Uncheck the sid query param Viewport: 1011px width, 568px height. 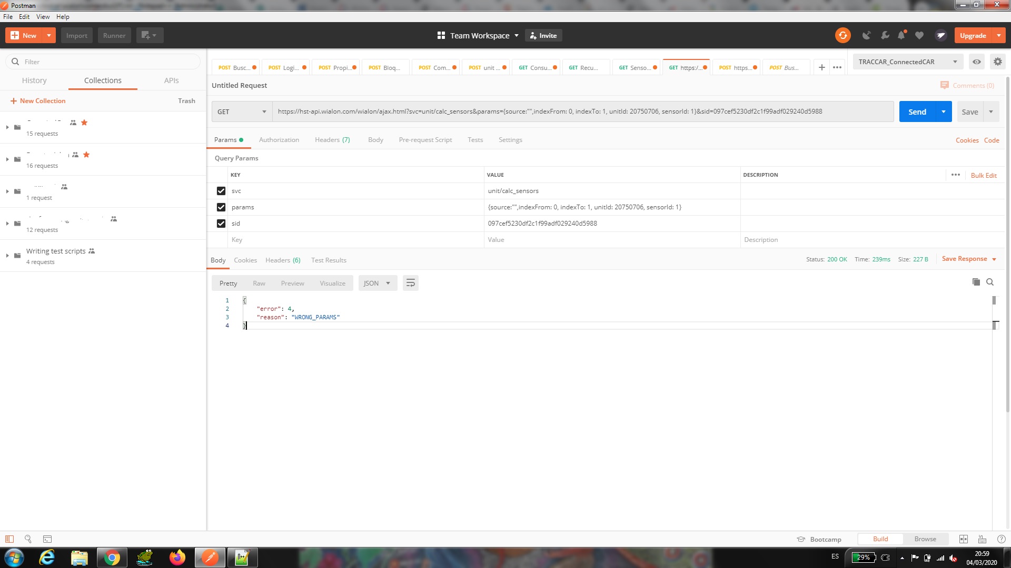pyautogui.click(x=221, y=224)
